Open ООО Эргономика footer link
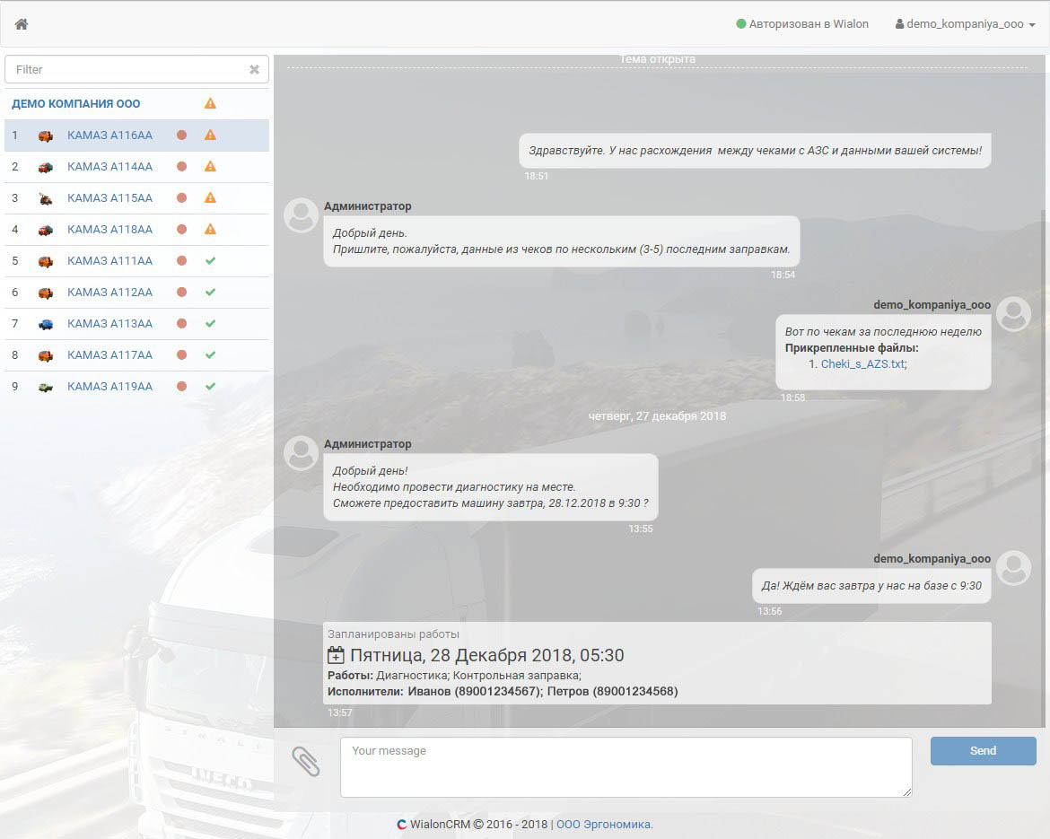This screenshot has height=839, width=1050. pos(604,825)
